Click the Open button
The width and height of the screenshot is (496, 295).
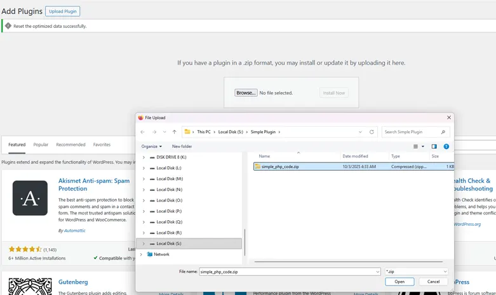[x=399, y=282]
